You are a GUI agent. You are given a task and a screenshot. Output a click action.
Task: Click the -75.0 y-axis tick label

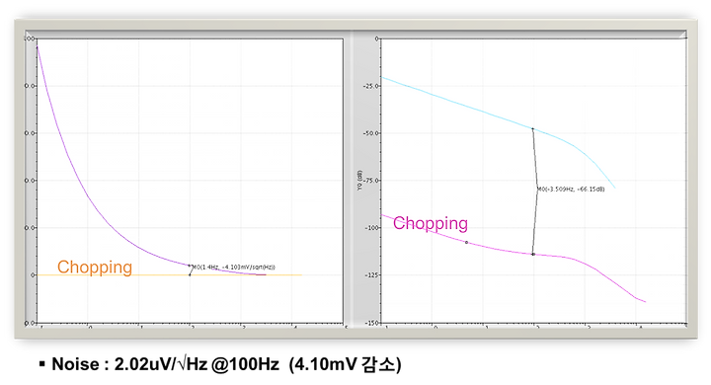pyautogui.click(x=371, y=181)
